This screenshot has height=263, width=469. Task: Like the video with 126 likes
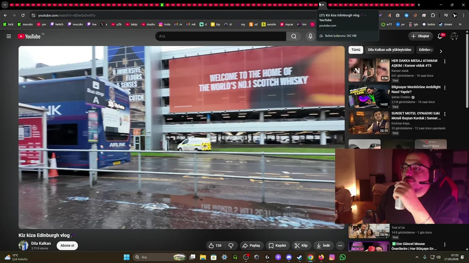[215, 245]
